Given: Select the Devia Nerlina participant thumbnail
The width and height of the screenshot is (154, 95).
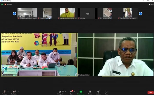Looking at the screenshot, I should click(x=128, y=13).
